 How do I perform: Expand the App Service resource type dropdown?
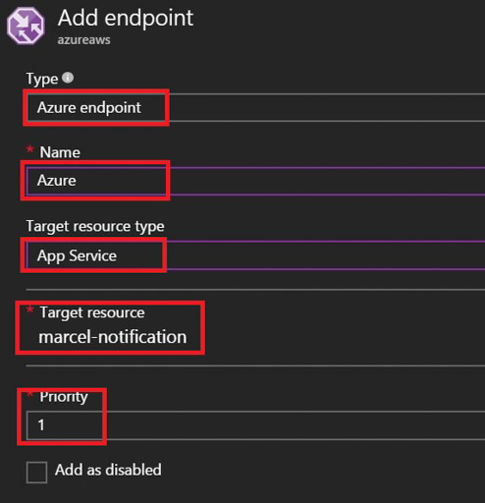coord(255,255)
